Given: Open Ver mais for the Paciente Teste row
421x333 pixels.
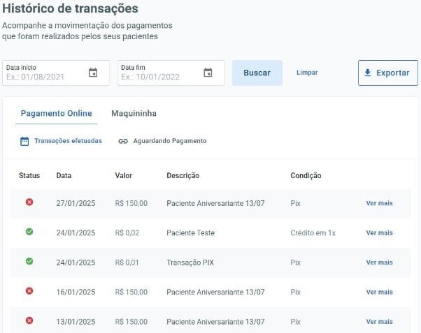Looking at the screenshot, I should [379, 233].
